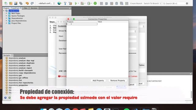Click the Java Dependencies folder icon
Viewport: 196px width, 110px height.
9,21
